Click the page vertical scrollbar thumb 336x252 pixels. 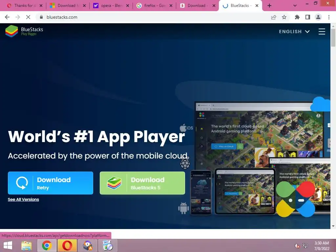tap(333, 37)
